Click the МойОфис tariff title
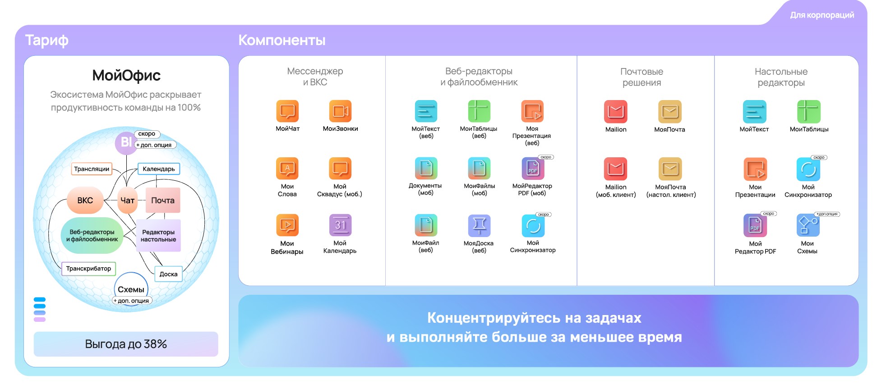Image resolution: width=877 pixels, height=384 pixels. click(126, 75)
